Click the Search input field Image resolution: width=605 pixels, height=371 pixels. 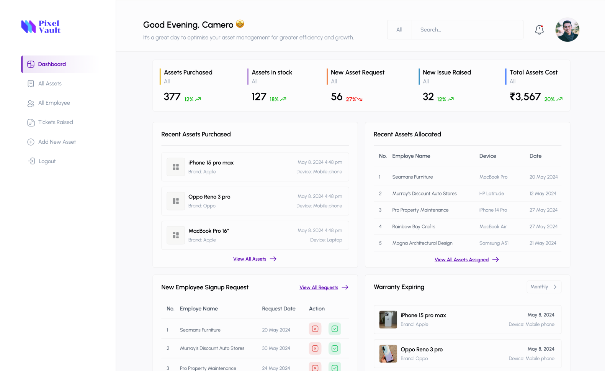tap(467, 30)
